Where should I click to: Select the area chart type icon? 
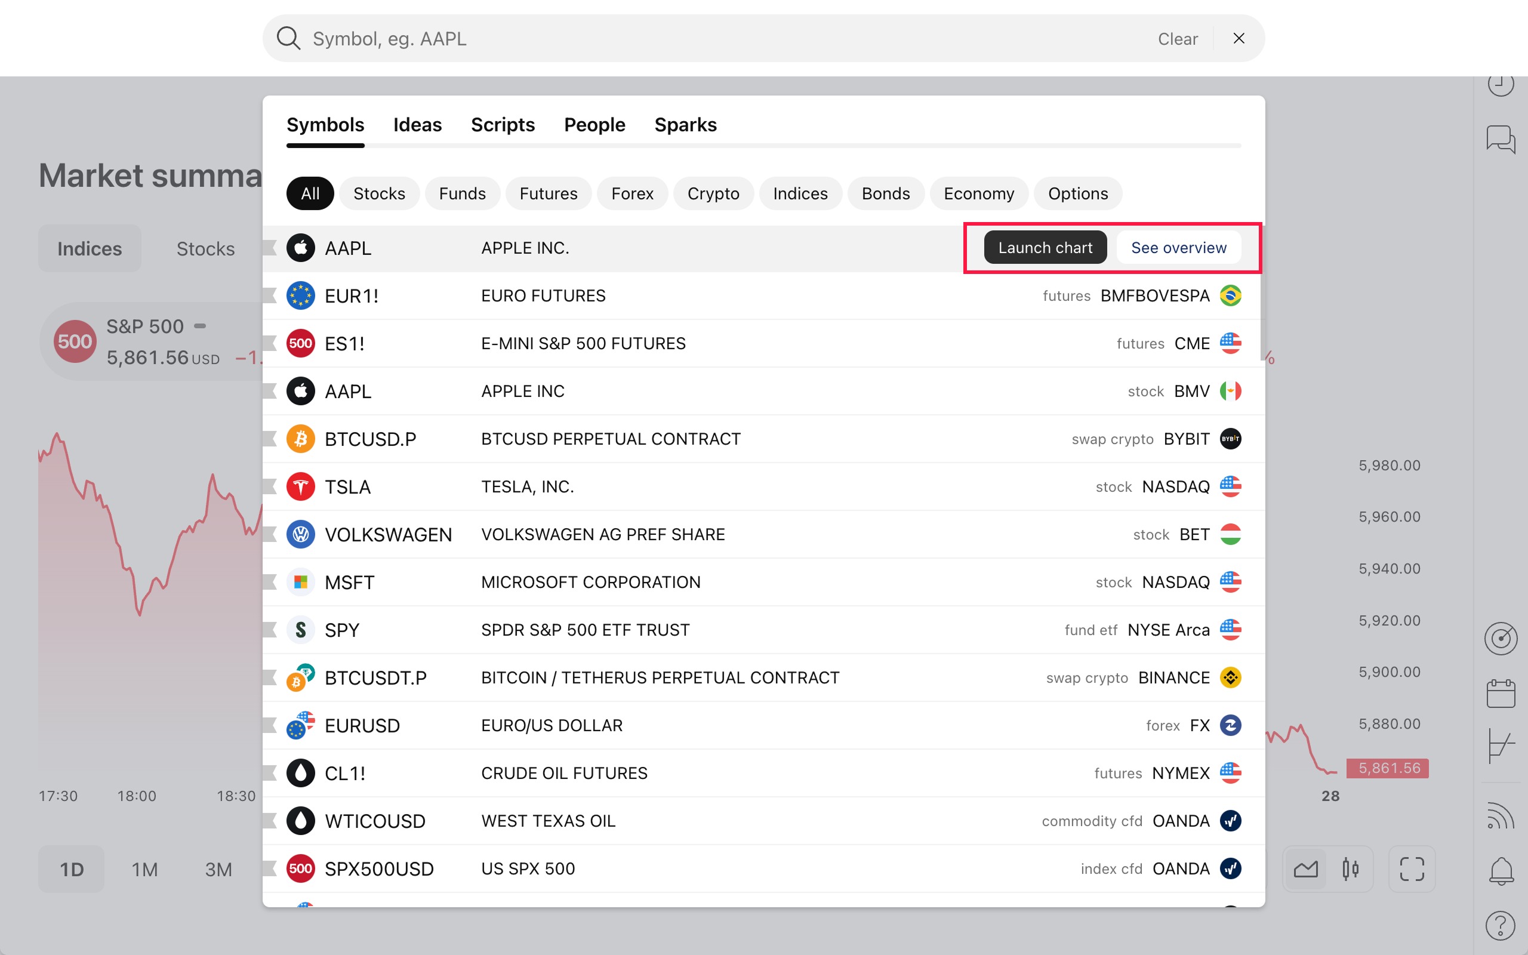1306,869
